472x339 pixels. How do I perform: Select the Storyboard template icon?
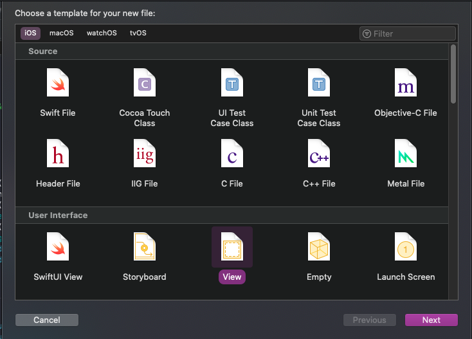pos(145,247)
